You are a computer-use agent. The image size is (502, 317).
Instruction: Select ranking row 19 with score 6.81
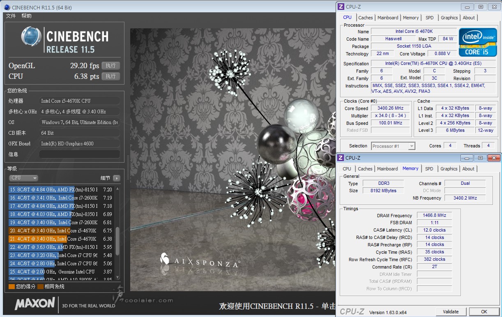pyautogui.click(x=61, y=223)
